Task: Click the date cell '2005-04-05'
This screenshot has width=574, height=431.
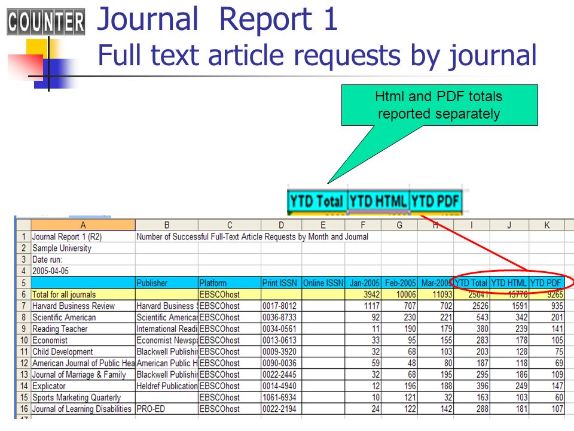Action: point(83,271)
